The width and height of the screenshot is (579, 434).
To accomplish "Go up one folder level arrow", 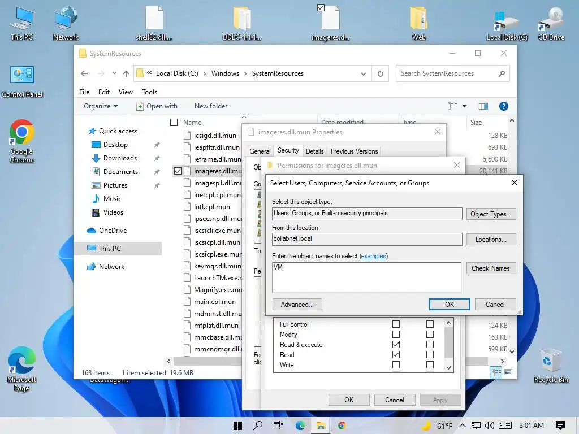I will coord(126,73).
